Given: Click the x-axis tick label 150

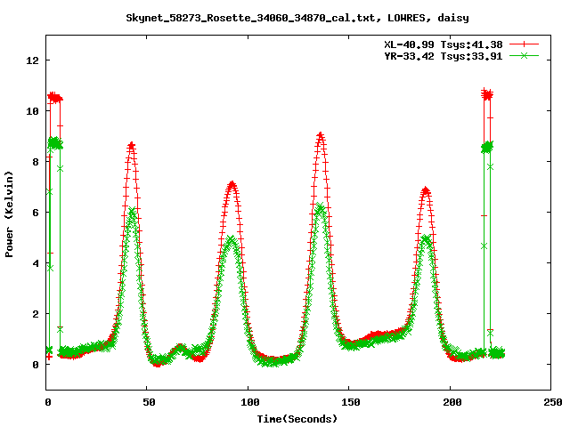Looking at the screenshot, I should (351, 402).
